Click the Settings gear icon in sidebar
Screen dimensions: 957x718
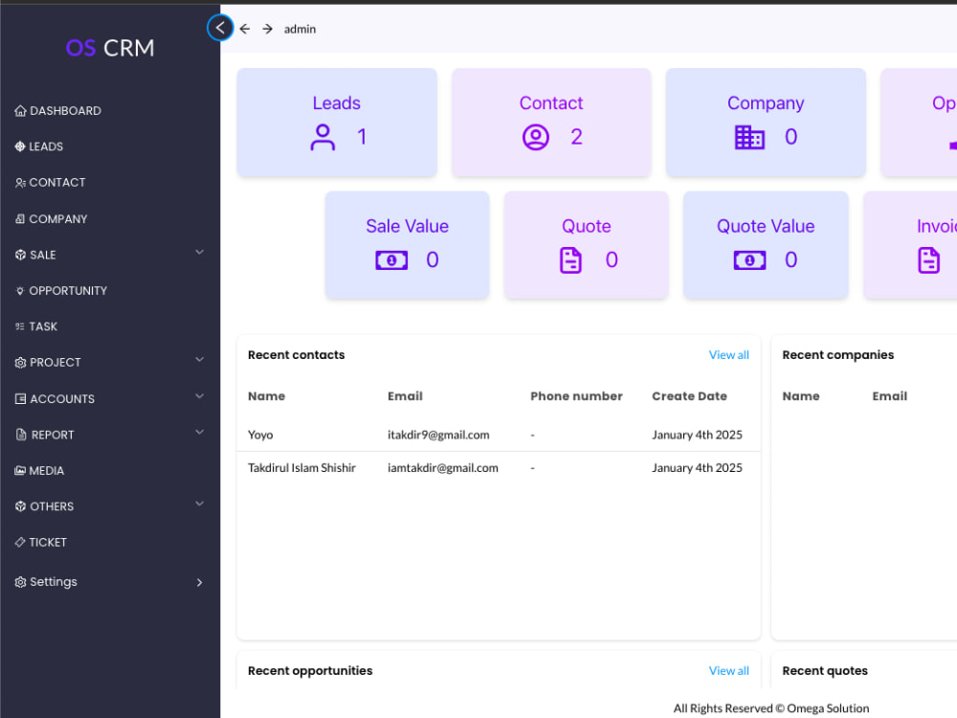[x=20, y=582]
